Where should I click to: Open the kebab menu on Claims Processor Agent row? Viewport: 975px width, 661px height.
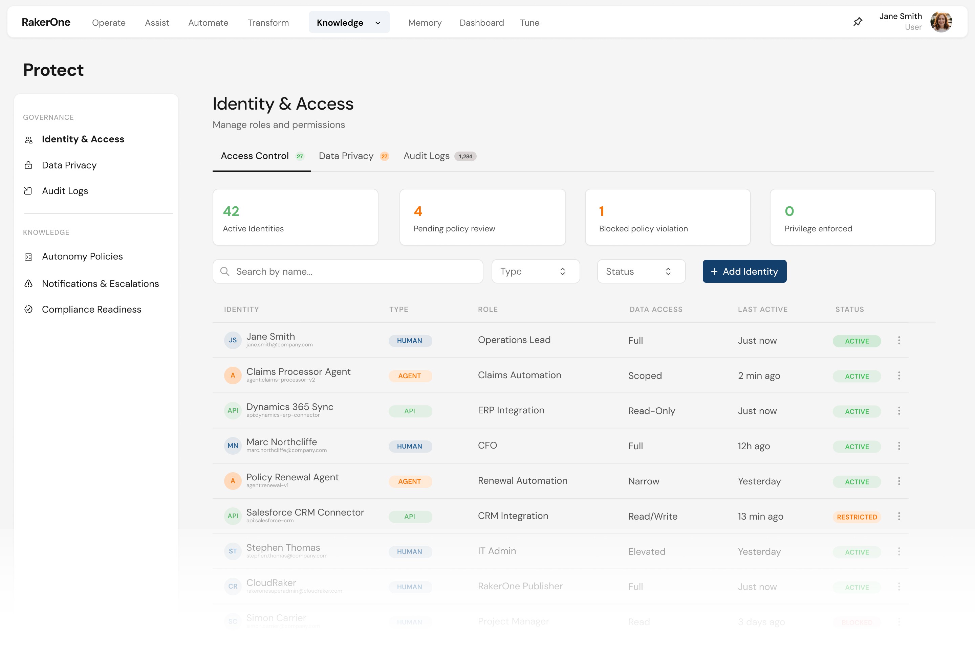tap(900, 375)
